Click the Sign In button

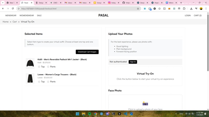133,62
